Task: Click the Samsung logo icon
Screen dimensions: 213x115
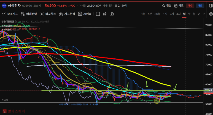Action: coord(4,6)
